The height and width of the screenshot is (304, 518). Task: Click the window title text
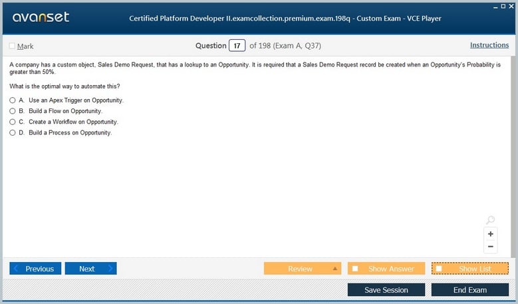[285, 19]
